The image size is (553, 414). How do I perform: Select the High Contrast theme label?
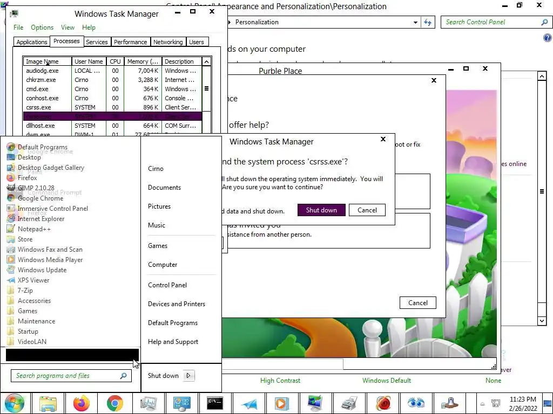point(280,381)
